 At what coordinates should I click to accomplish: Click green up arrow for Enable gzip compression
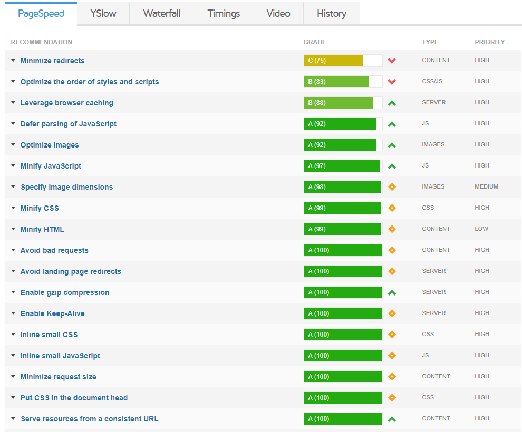(x=392, y=292)
